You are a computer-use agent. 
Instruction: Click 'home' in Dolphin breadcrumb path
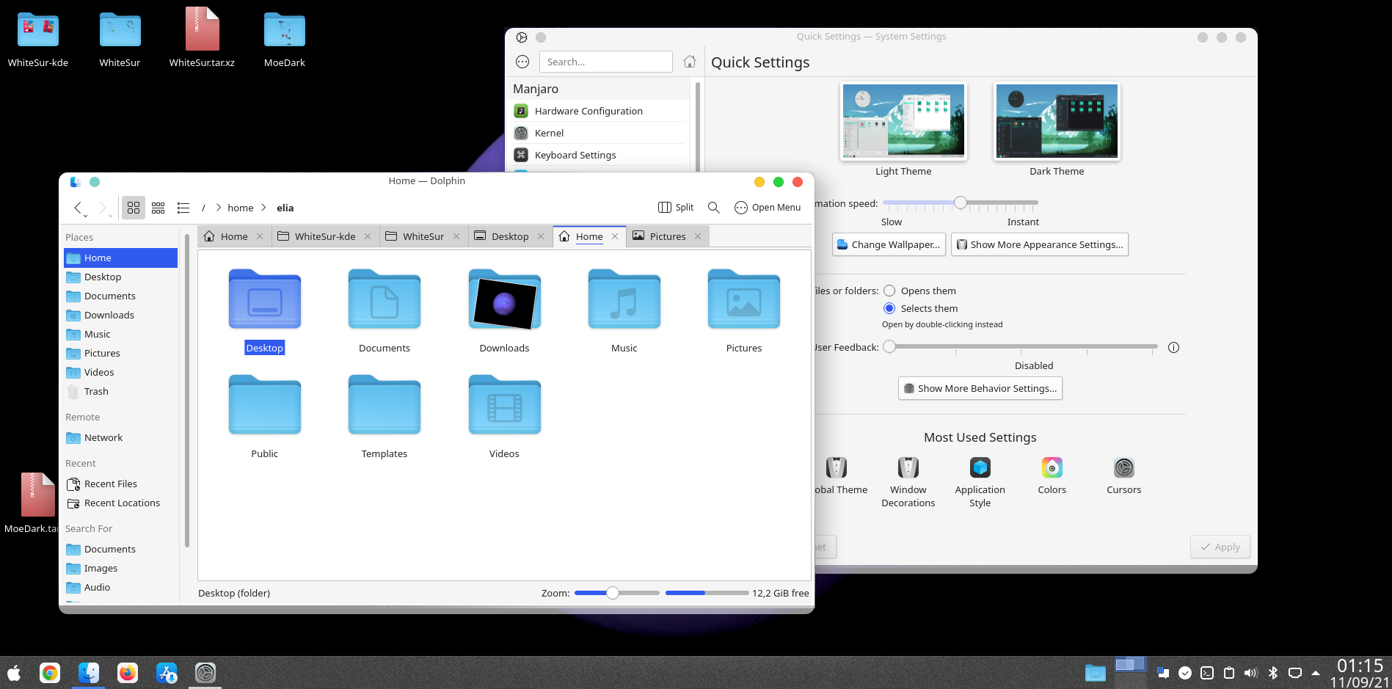pyautogui.click(x=240, y=208)
